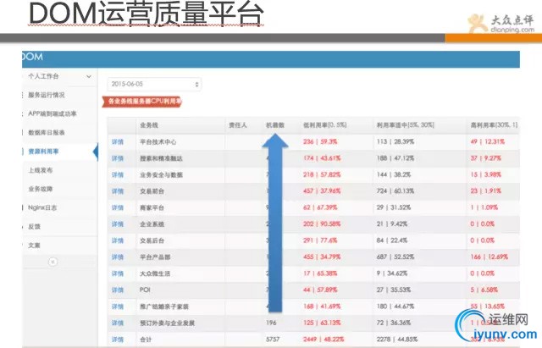
Task: Click the value 113 | 28.39%
Action: pos(395,141)
